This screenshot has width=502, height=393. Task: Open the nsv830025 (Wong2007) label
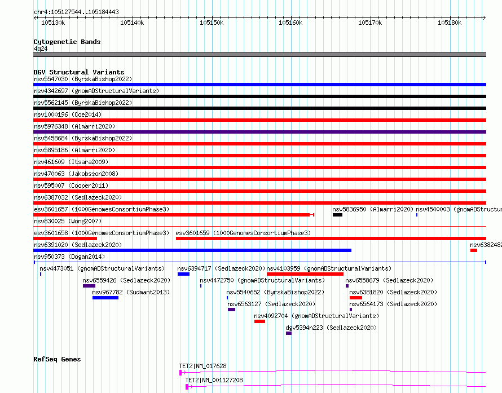click(x=68, y=221)
